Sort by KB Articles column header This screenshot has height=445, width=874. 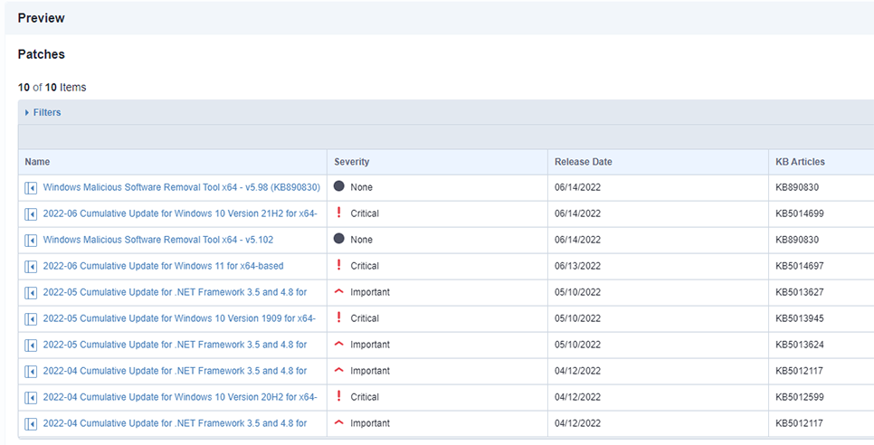pyautogui.click(x=800, y=162)
